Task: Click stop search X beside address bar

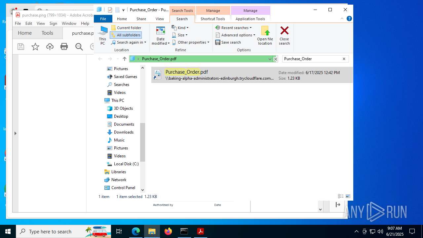Action: click(275, 59)
